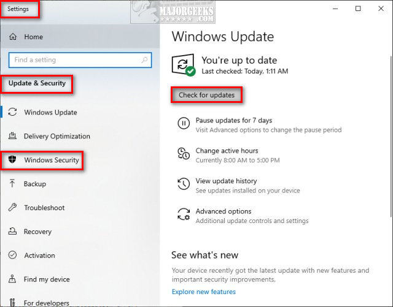Screen dimensions: 393x307
Task: Maximize the Settings window
Action: click(358, 9)
